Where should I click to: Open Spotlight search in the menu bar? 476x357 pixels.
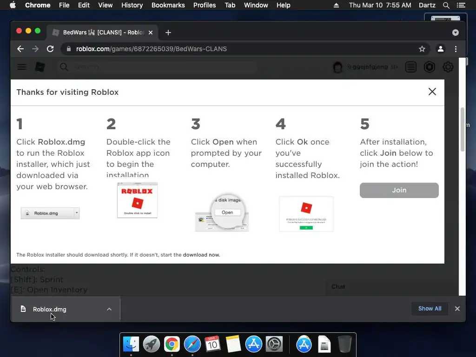click(446, 5)
